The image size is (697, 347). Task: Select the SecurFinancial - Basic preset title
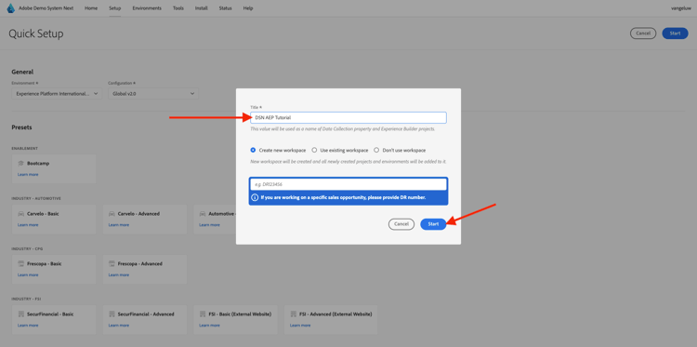[x=50, y=314]
